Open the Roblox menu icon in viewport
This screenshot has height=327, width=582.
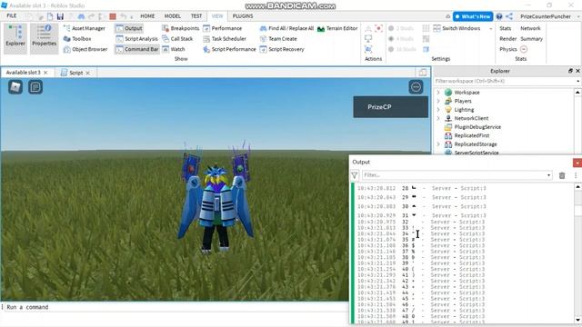tap(15, 87)
